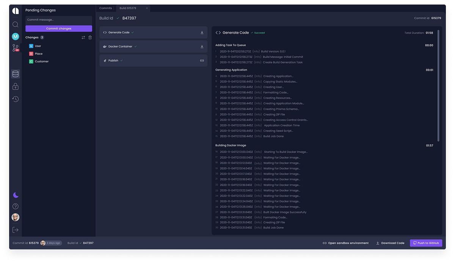Open the Build 615379 tab
This screenshot has width=455, height=263.
point(127,8)
